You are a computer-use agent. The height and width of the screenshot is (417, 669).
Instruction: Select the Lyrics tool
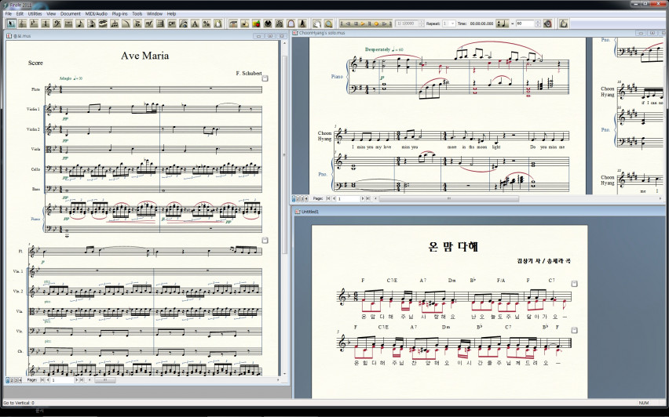point(184,24)
